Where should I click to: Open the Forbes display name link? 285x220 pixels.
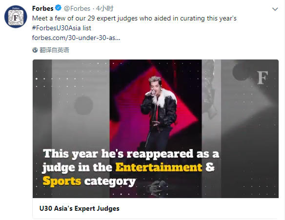click(x=43, y=8)
